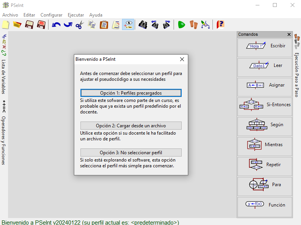Find next with the right-arrow binoculars

166,25
